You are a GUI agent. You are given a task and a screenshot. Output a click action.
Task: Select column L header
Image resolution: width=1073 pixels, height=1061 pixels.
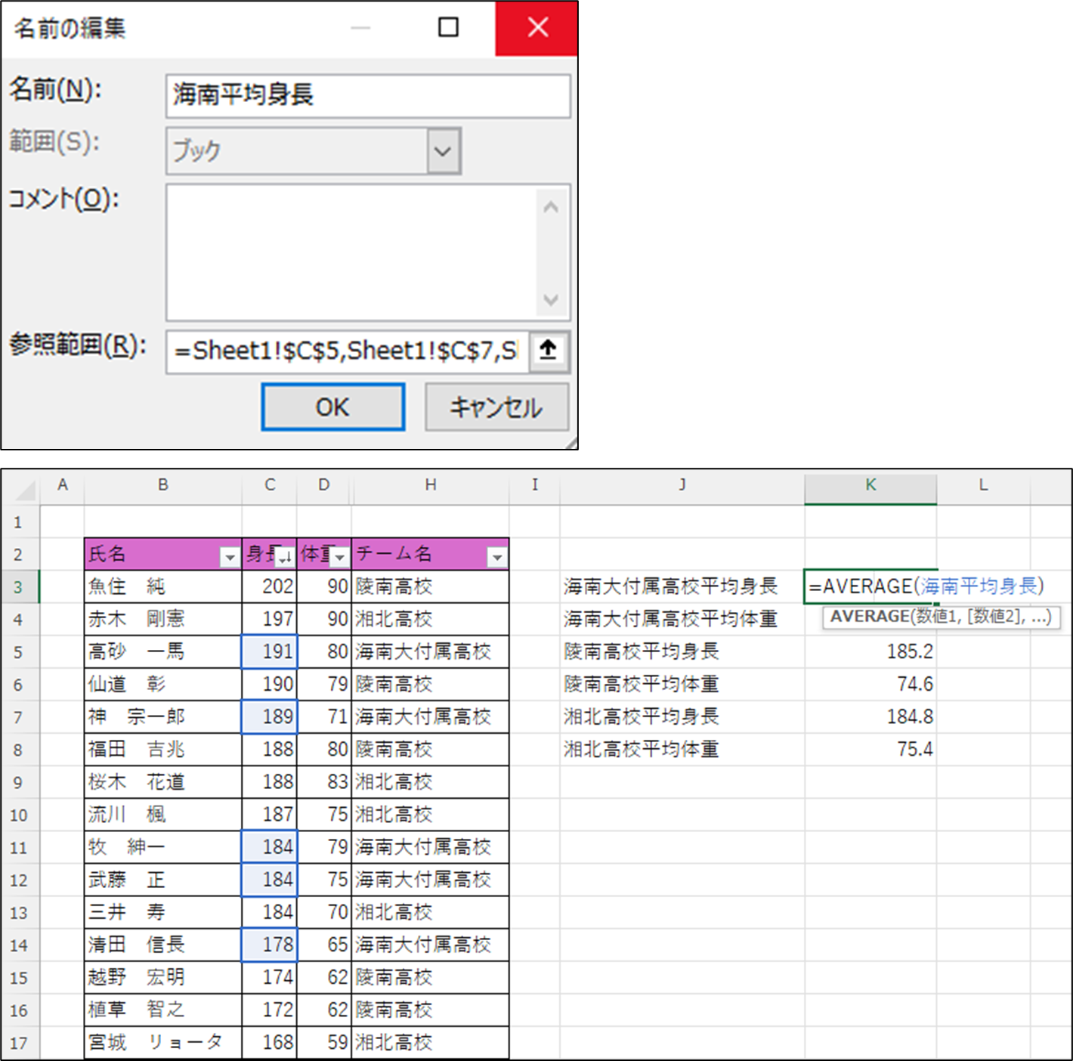pyautogui.click(x=983, y=485)
